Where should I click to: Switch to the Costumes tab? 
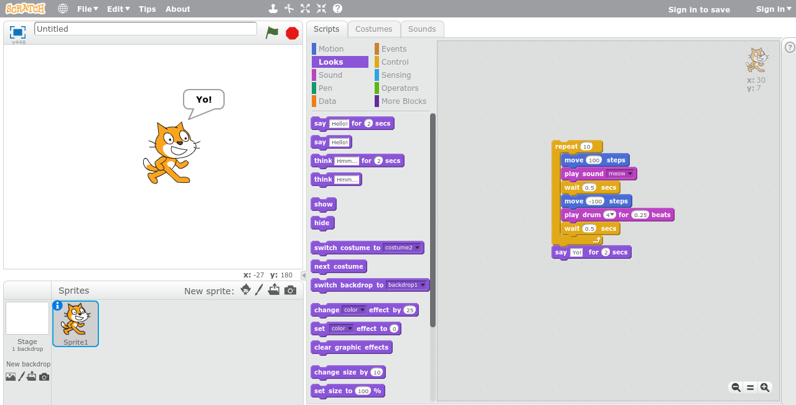tap(373, 29)
